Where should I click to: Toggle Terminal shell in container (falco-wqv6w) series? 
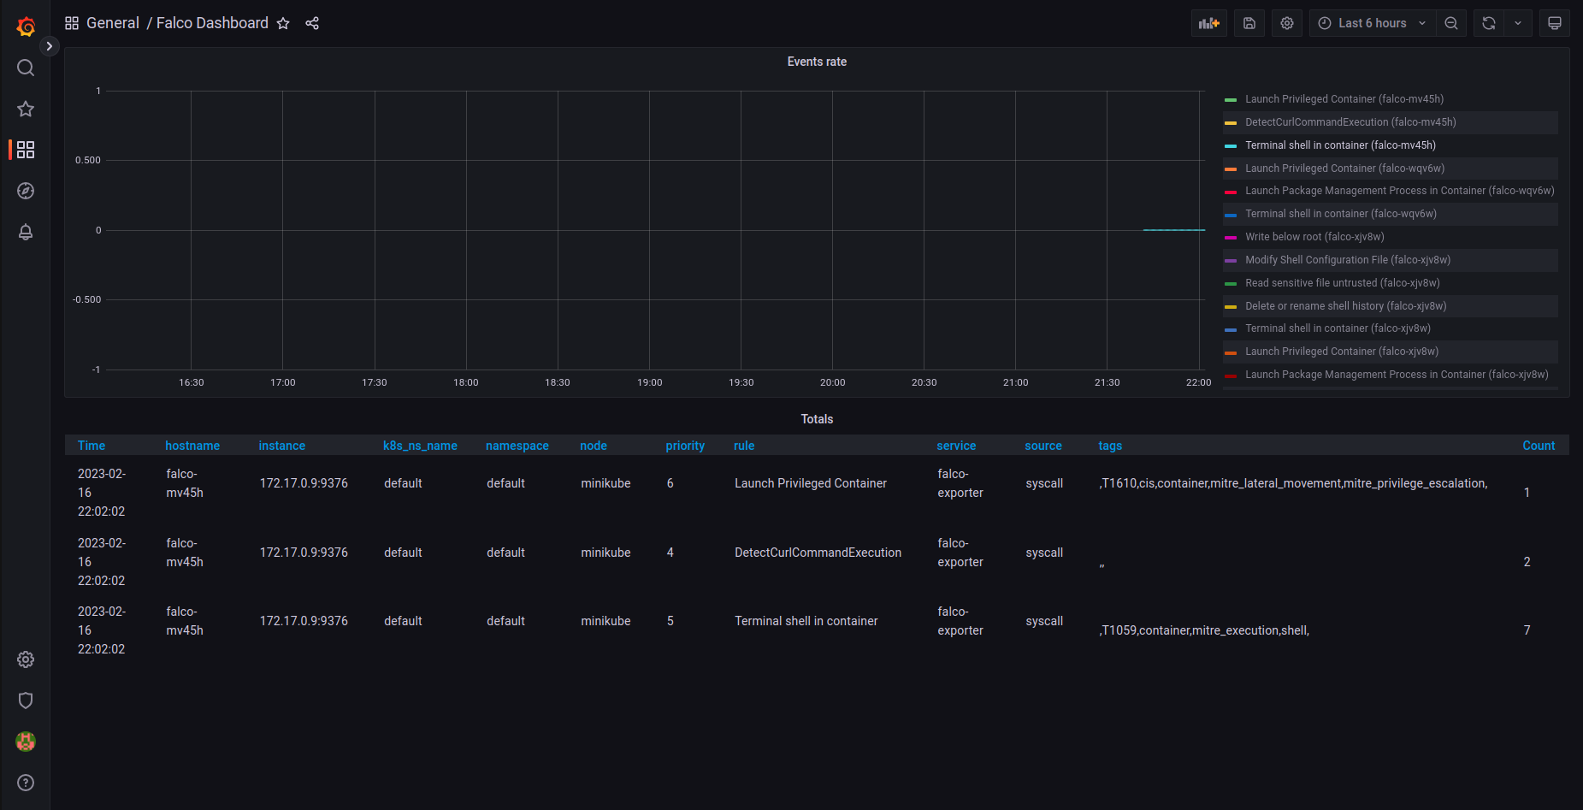pyautogui.click(x=1341, y=214)
